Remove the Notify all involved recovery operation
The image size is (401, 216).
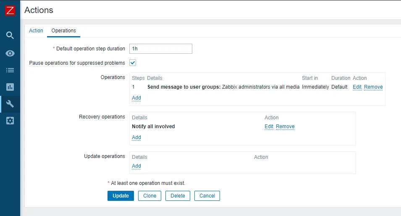click(x=285, y=126)
